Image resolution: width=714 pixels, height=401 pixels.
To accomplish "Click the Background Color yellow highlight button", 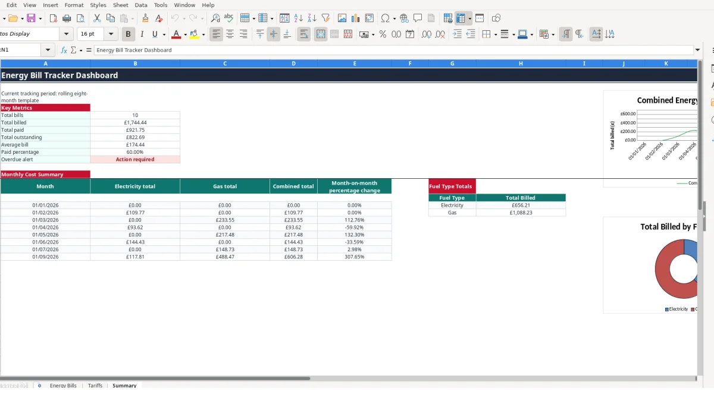I will (195, 34).
